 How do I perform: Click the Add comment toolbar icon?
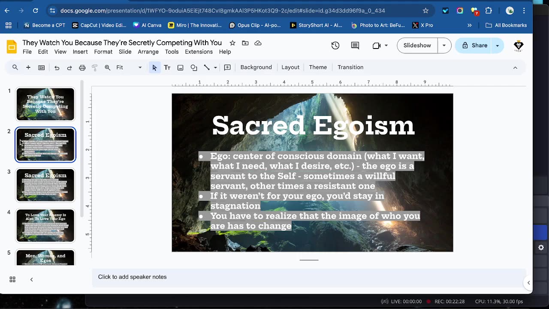[227, 67]
